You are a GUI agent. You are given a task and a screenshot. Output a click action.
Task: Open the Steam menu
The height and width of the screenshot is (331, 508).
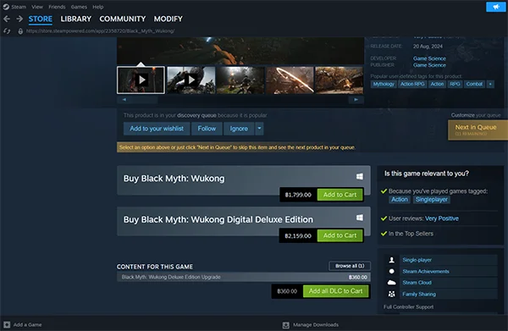point(19,7)
